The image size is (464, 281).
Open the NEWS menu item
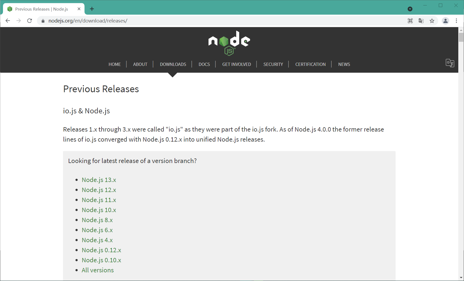(344, 64)
